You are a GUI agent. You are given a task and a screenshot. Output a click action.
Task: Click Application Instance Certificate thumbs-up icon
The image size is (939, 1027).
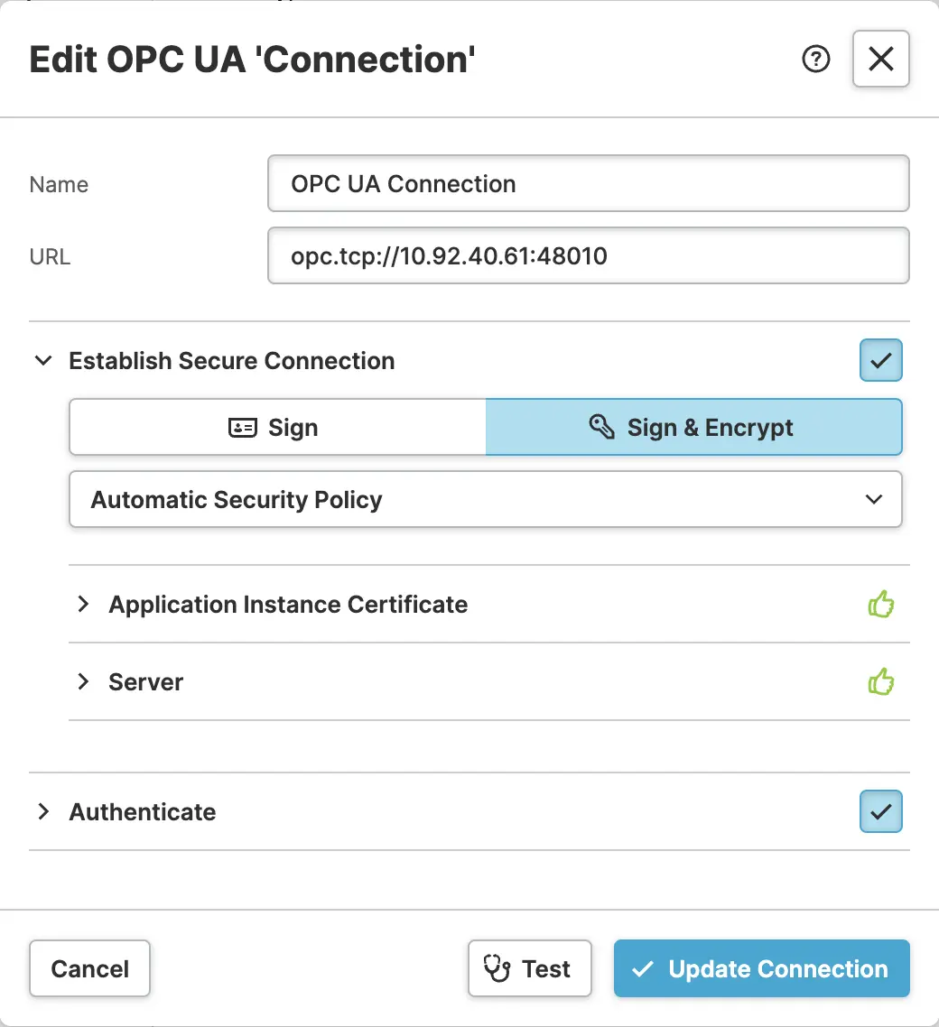(880, 605)
